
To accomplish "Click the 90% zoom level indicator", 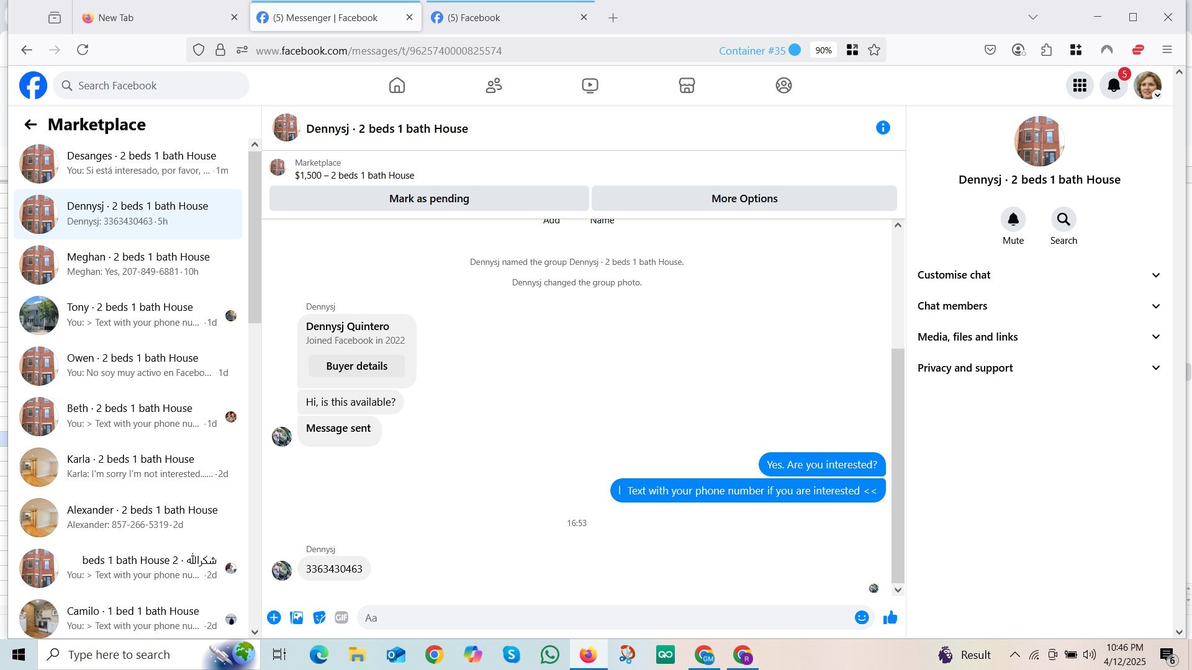I will click(x=823, y=50).
